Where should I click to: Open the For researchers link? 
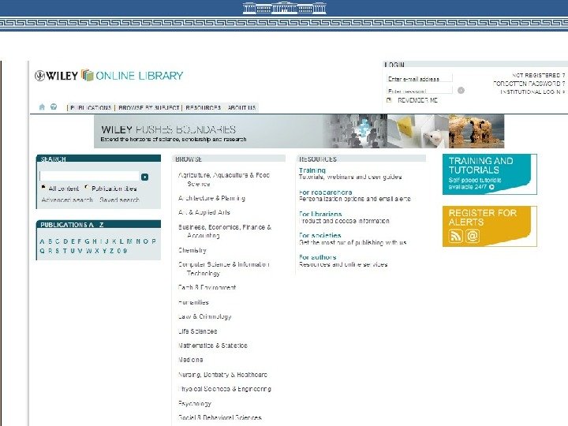pyautogui.click(x=326, y=192)
